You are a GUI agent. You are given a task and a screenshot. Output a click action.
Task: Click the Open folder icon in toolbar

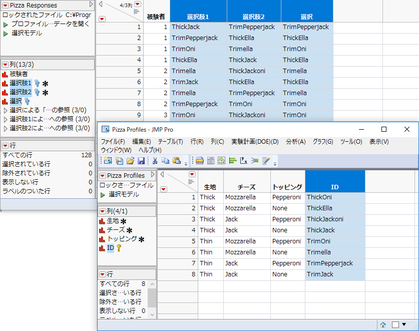point(130,161)
